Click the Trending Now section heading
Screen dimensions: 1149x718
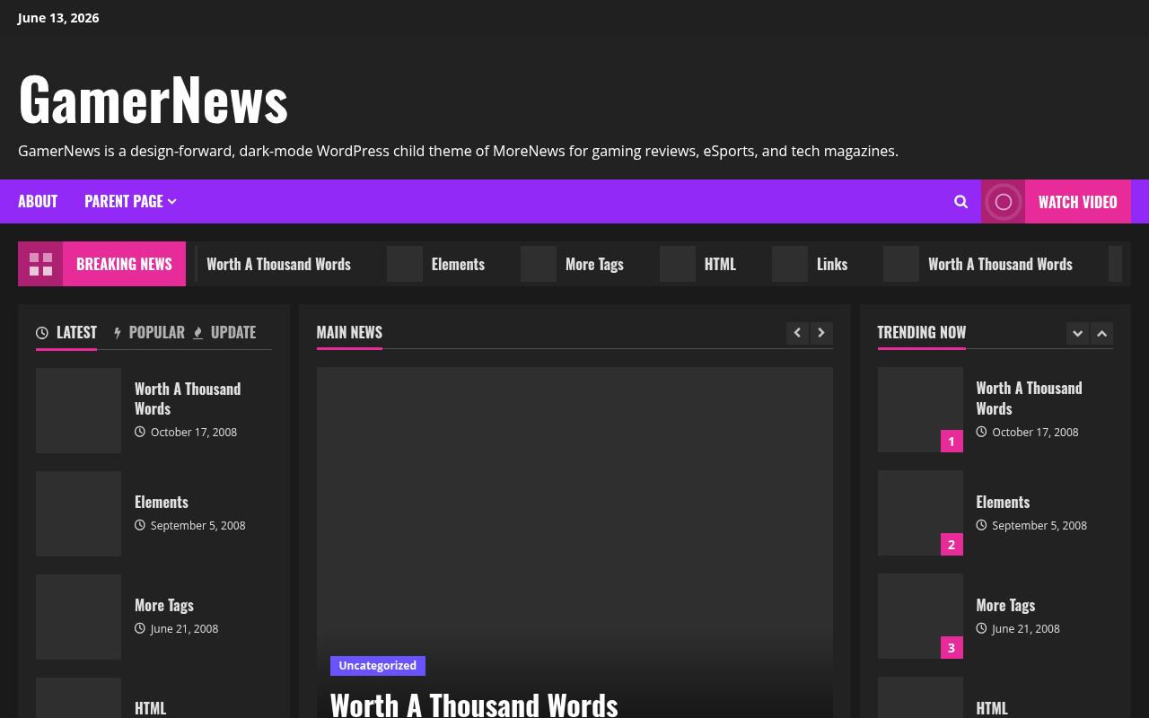922,332
